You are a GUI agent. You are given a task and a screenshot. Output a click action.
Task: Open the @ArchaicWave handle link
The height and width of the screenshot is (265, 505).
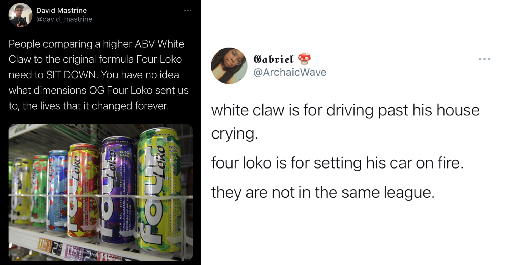(290, 72)
